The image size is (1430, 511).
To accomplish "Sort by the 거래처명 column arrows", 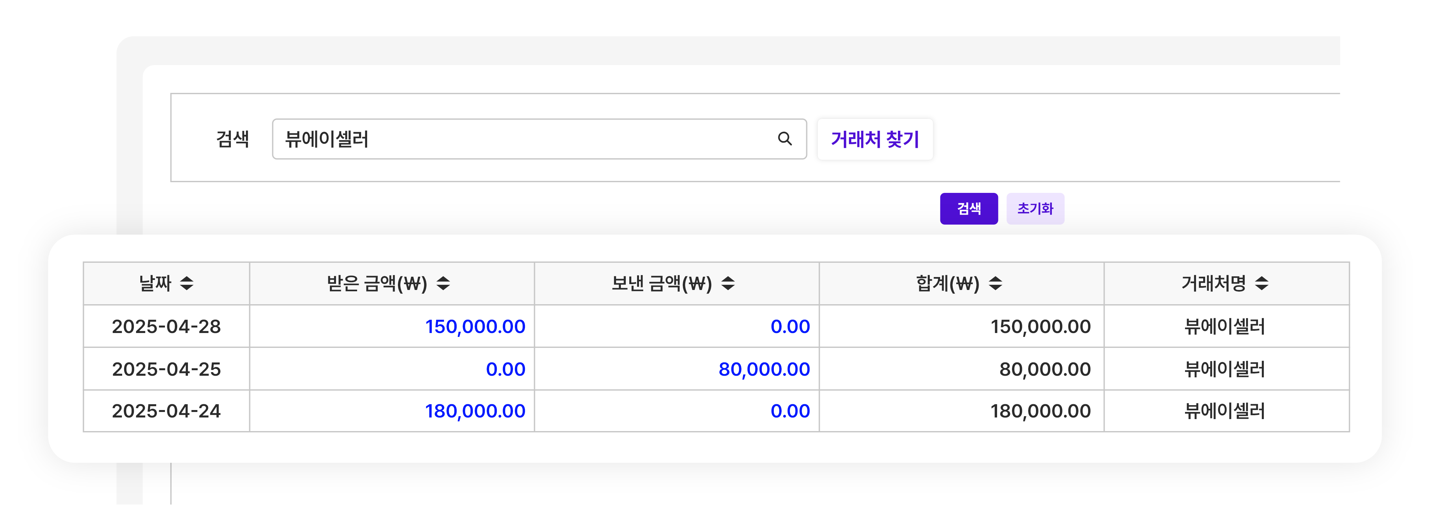I will point(1262,283).
